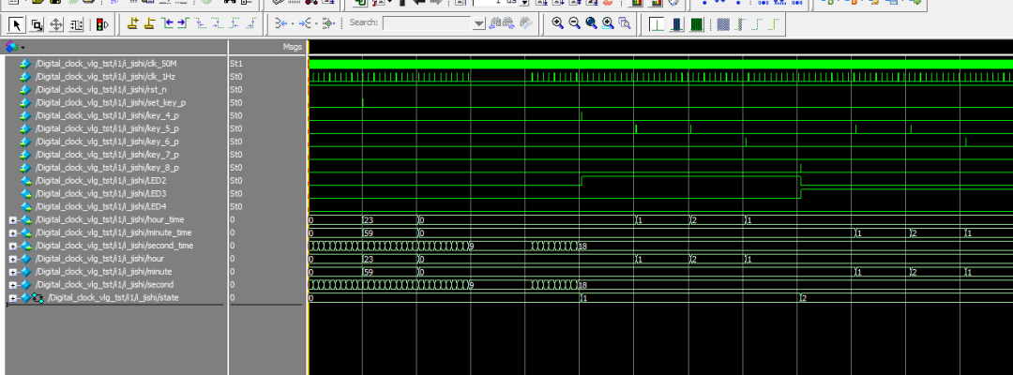Screen dimensions: 1013x375
Task: Click the Msgs column header
Action: [291, 46]
